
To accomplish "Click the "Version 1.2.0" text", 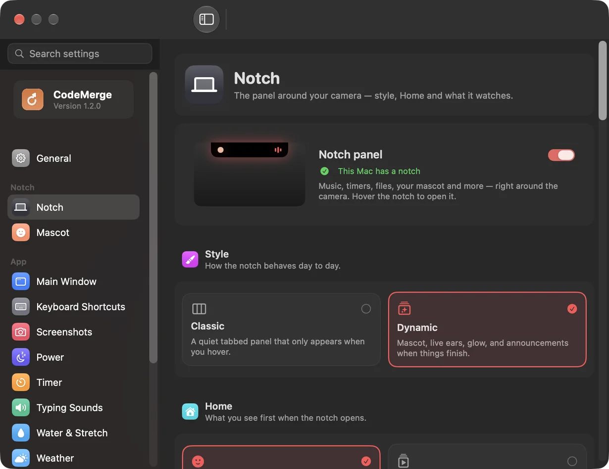I will click(77, 106).
